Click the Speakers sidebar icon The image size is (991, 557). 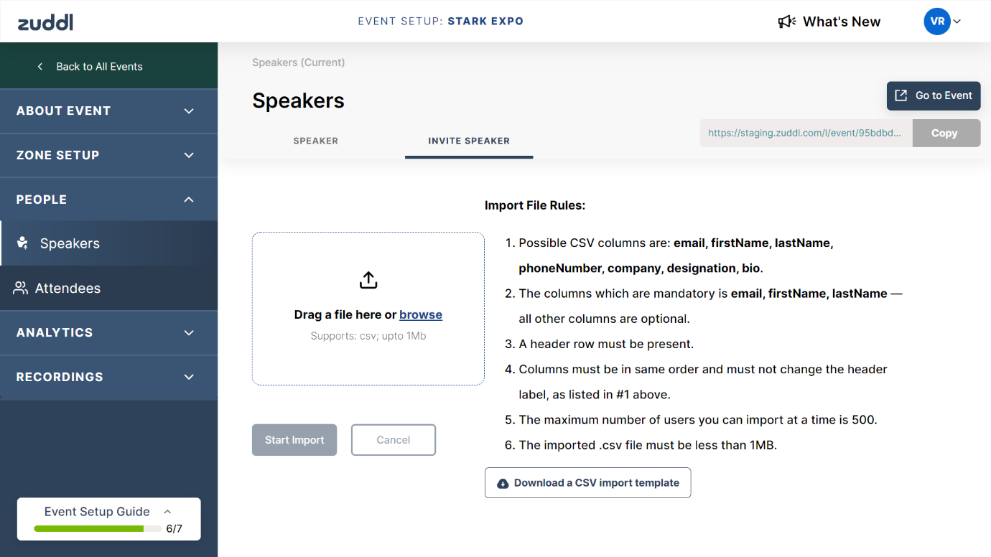23,243
